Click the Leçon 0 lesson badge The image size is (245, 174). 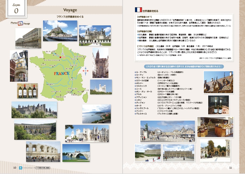(x=16, y=9)
